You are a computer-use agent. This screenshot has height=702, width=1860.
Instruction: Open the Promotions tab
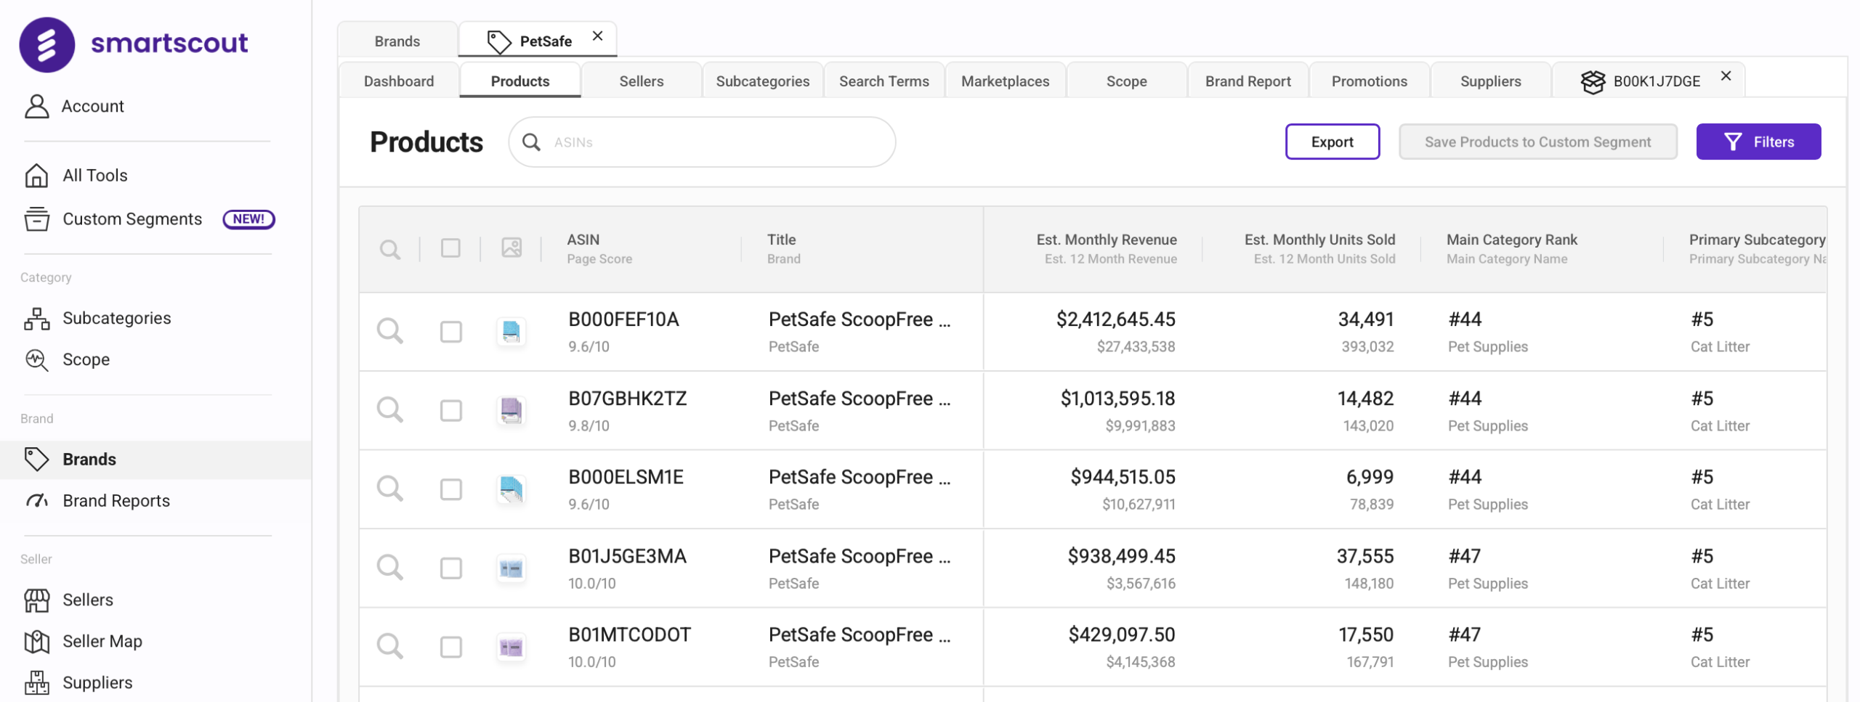(x=1370, y=81)
